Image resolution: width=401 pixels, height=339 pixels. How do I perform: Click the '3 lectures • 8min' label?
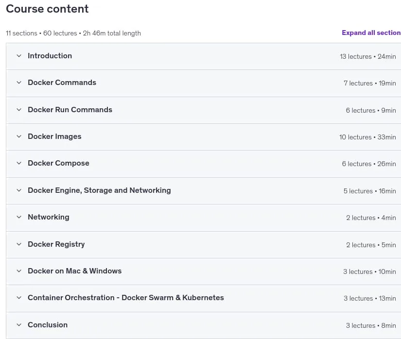click(371, 325)
